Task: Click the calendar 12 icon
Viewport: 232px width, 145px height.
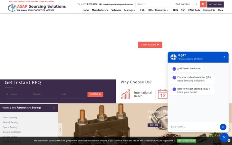Action: tap(163, 94)
